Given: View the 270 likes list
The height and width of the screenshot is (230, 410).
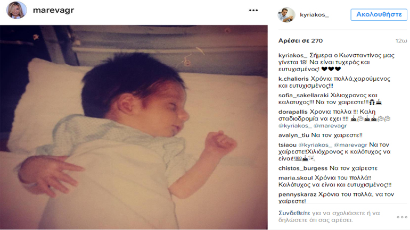Looking at the screenshot, I should point(300,41).
